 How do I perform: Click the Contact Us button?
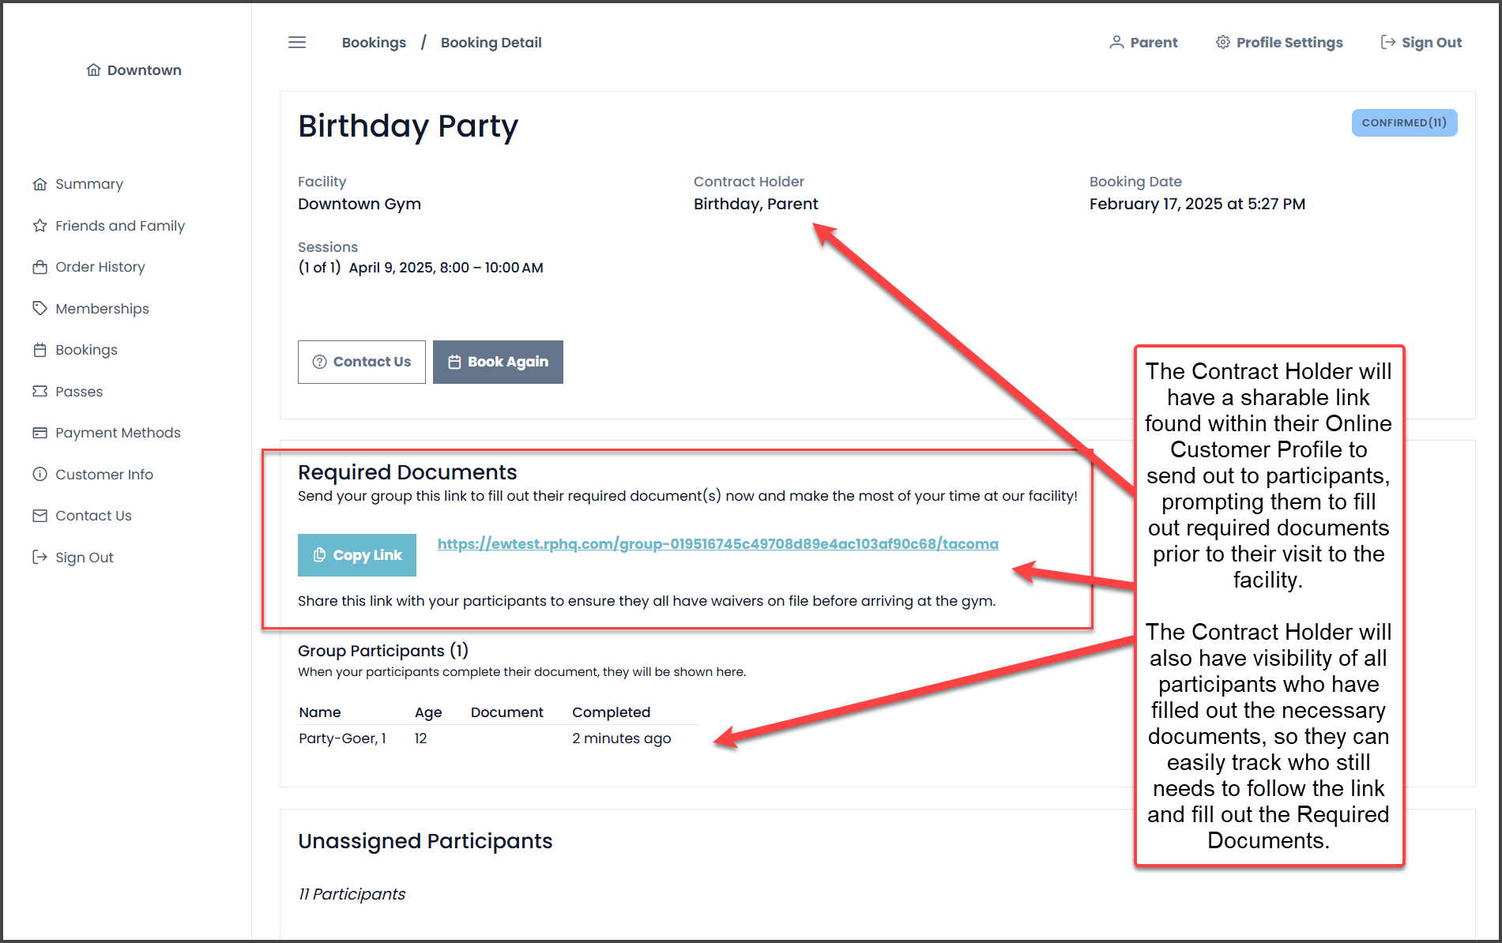362,362
